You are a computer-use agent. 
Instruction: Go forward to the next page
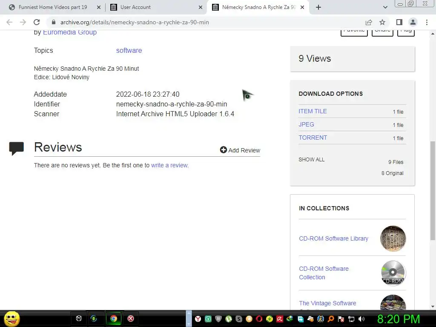tap(23, 22)
